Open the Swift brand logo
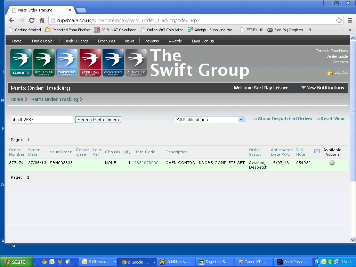The image size is (356, 267). (21, 63)
